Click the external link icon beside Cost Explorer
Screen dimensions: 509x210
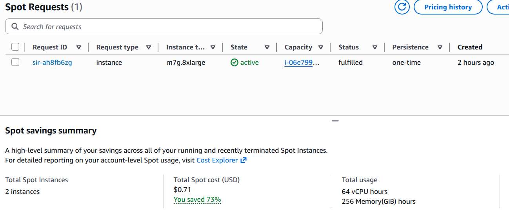tap(244, 160)
